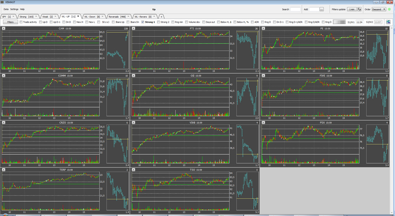The width and height of the screenshot is (395, 216).
Task: Select the CAM daily mini chart
Action: click(x=118, y=50)
